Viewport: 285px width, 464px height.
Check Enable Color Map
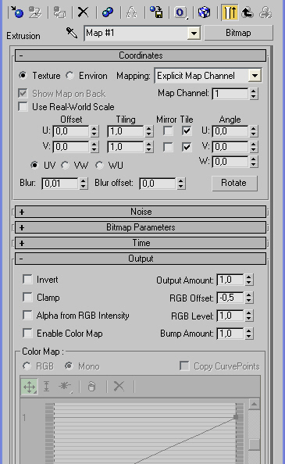27,333
